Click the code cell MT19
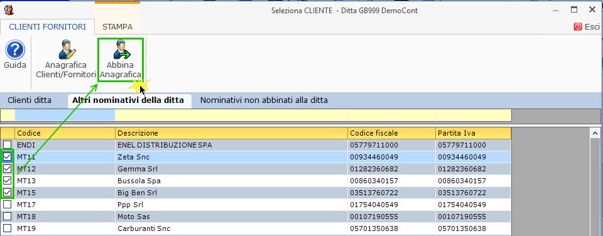Image resolution: width=603 pixels, height=236 pixels. coord(65,228)
